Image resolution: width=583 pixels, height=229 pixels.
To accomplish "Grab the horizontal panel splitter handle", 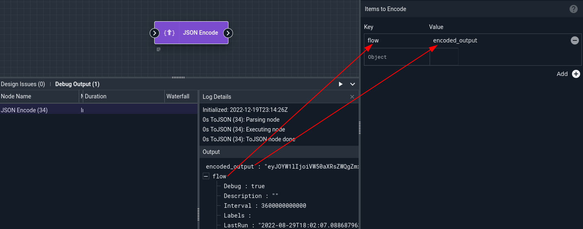I will [x=178, y=77].
